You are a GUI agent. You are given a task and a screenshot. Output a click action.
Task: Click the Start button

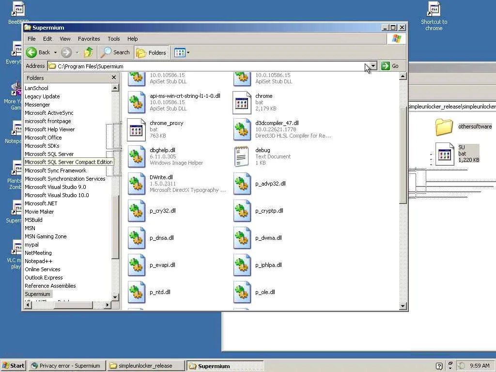pyautogui.click(x=13, y=366)
